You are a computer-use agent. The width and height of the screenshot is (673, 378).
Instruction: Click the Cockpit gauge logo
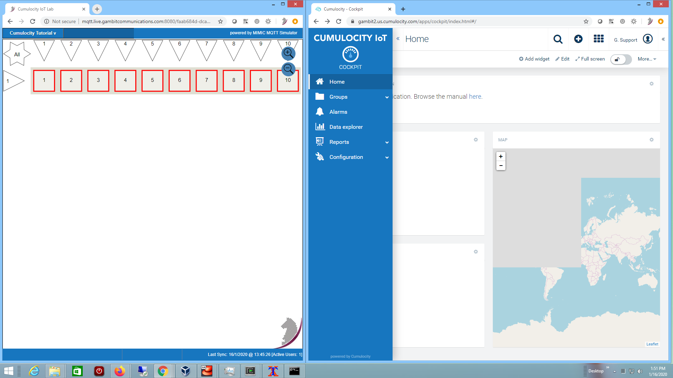[x=351, y=54]
